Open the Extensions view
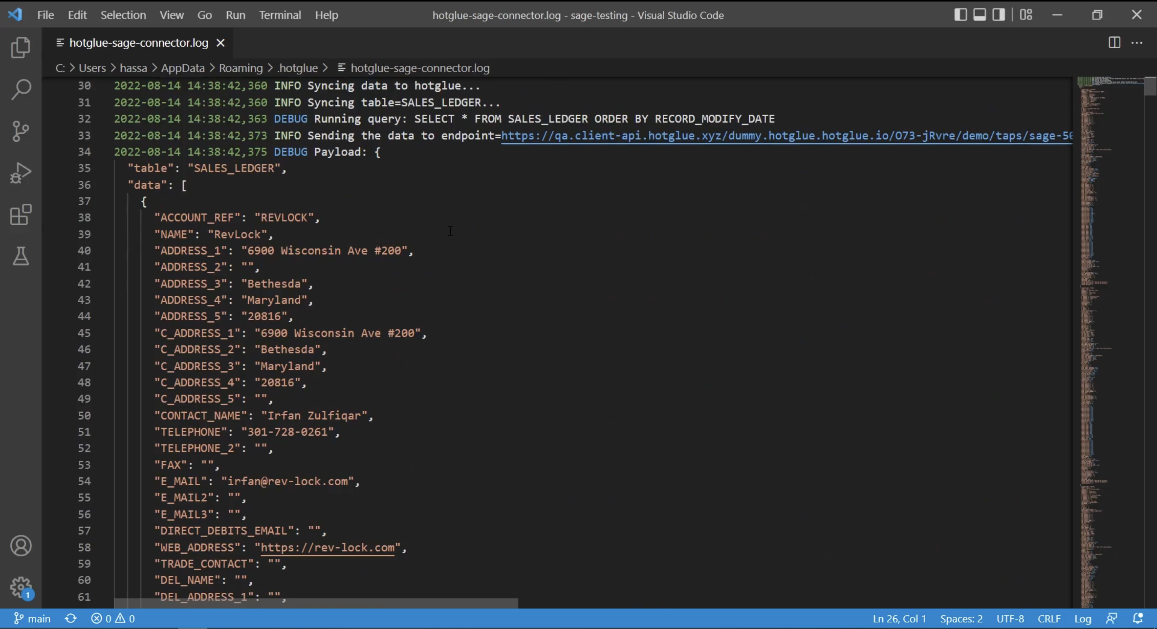 (x=21, y=214)
